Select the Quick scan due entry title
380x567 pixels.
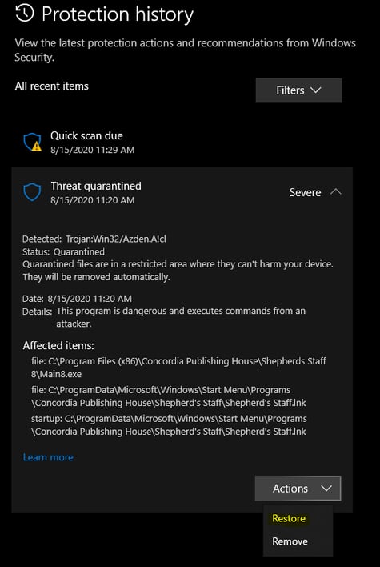86,135
